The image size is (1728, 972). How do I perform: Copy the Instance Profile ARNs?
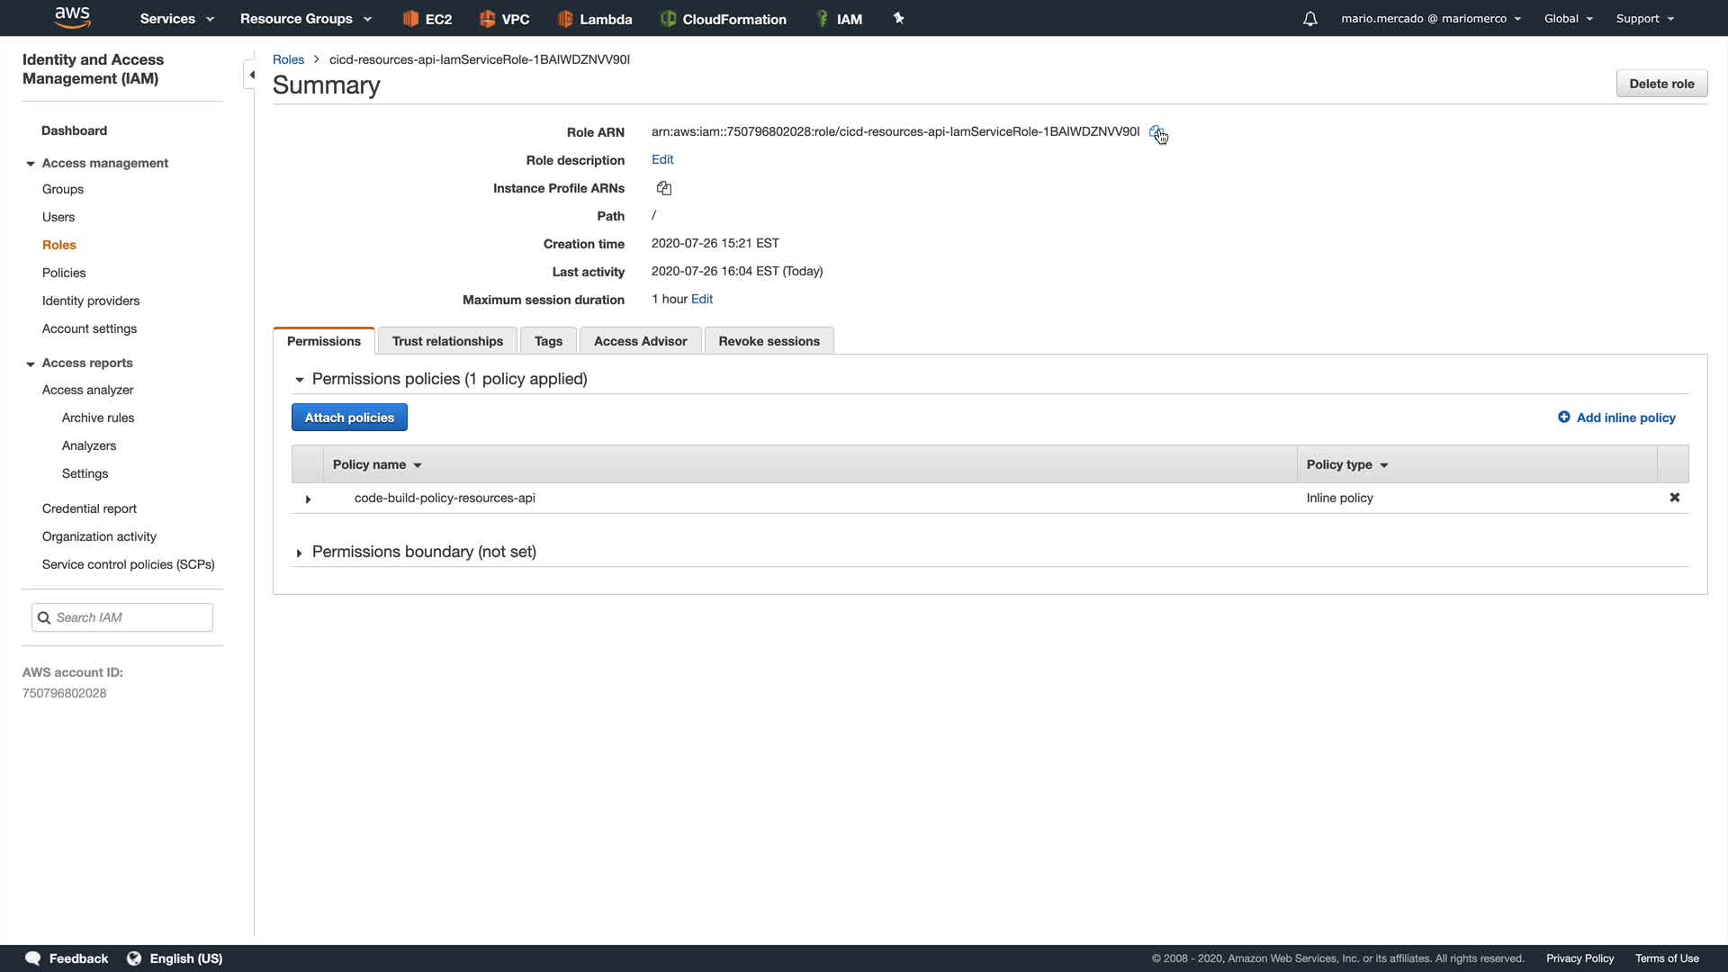click(664, 188)
